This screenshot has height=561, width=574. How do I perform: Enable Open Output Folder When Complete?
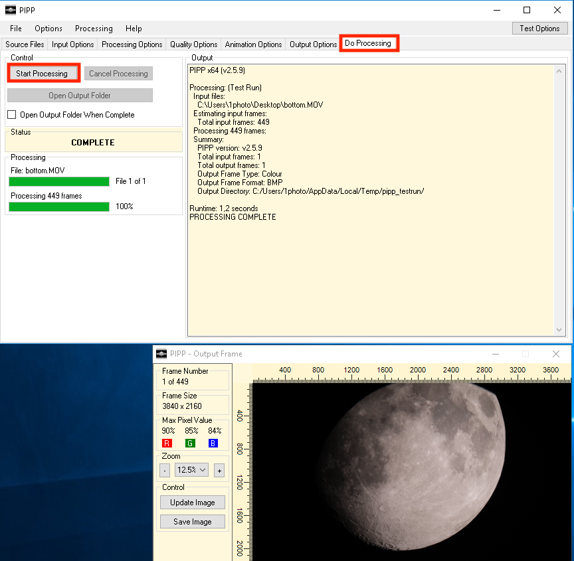[x=12, y=115]
